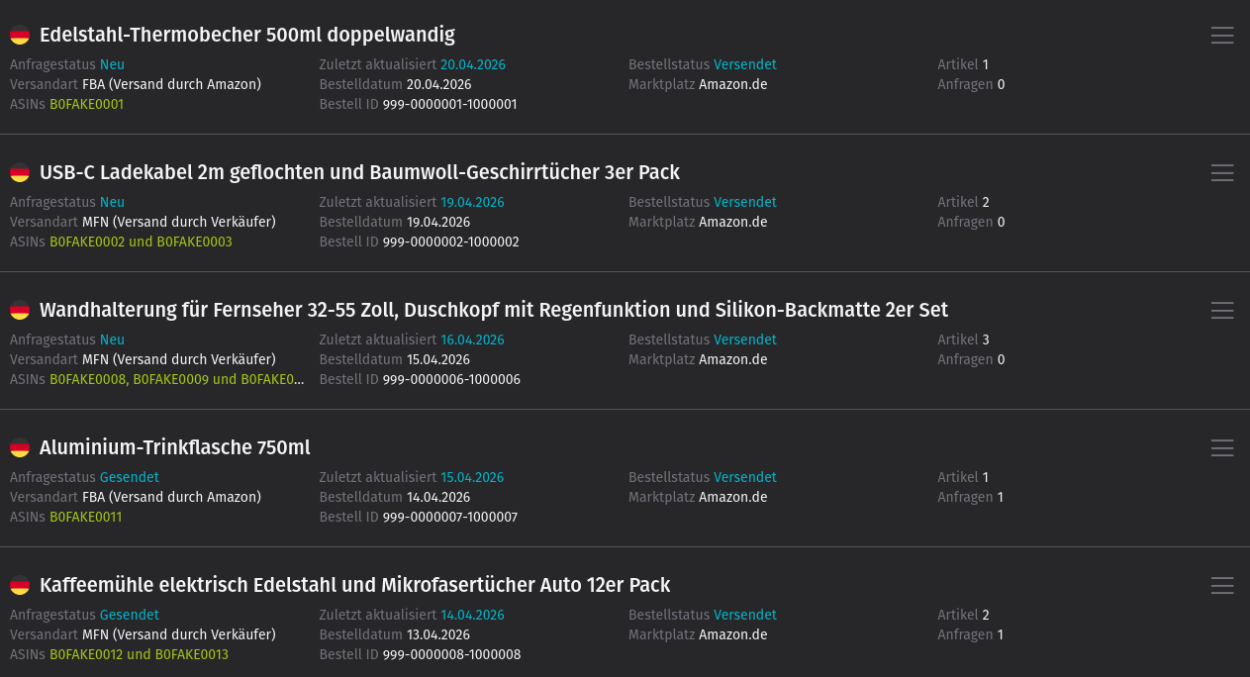Screen dimensions: 1250x677
Task: Select order title 'Edelstahl-Thermobecher 500ml doppelwandig'
Action: [246, 35]
